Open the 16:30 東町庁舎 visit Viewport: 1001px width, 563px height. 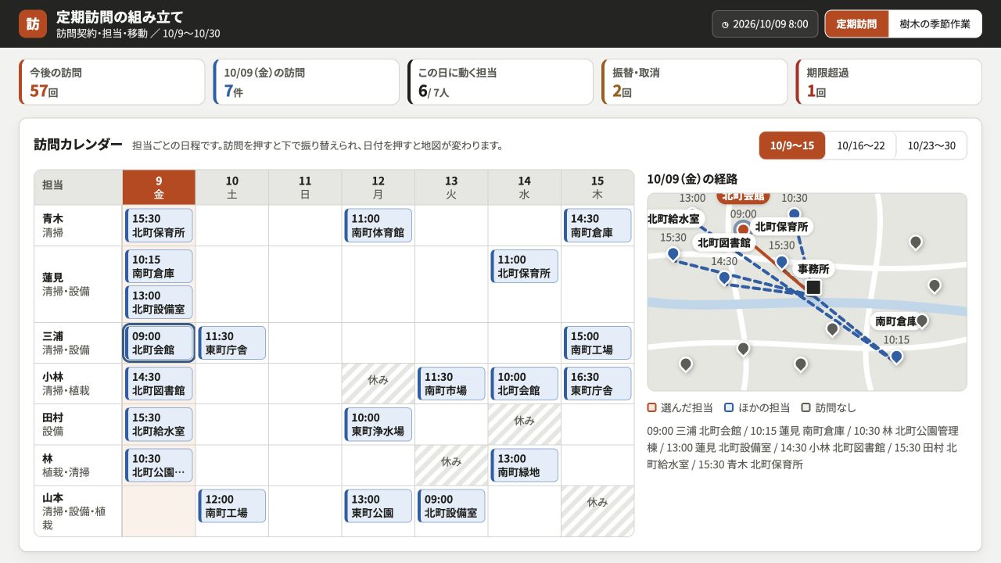[597, 383]
